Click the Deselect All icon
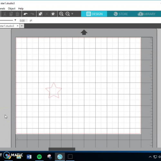 pos(47,14)
